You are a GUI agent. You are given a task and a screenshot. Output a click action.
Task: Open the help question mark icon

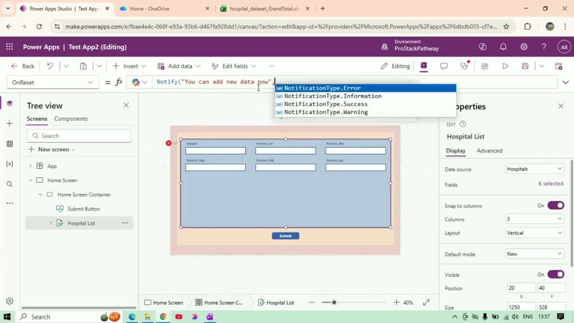544,47
